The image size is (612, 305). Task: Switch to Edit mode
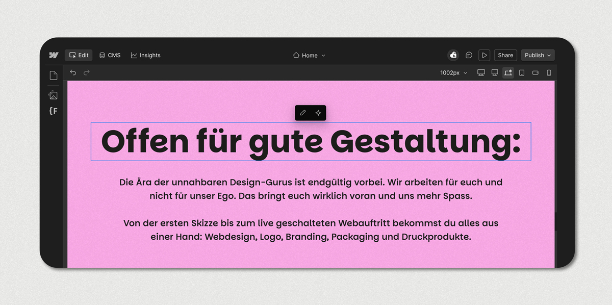[79, 55]
